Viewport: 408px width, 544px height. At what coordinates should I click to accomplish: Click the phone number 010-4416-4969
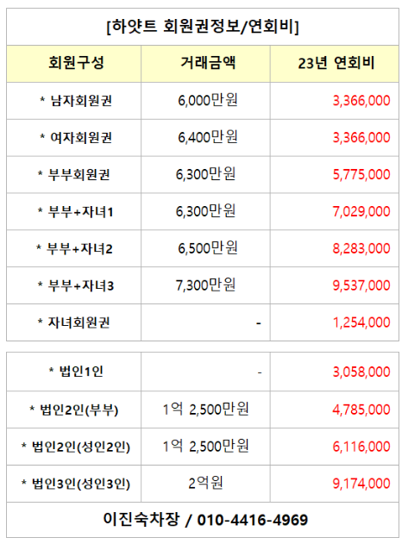pyautogui.click(x=253, y=520)
